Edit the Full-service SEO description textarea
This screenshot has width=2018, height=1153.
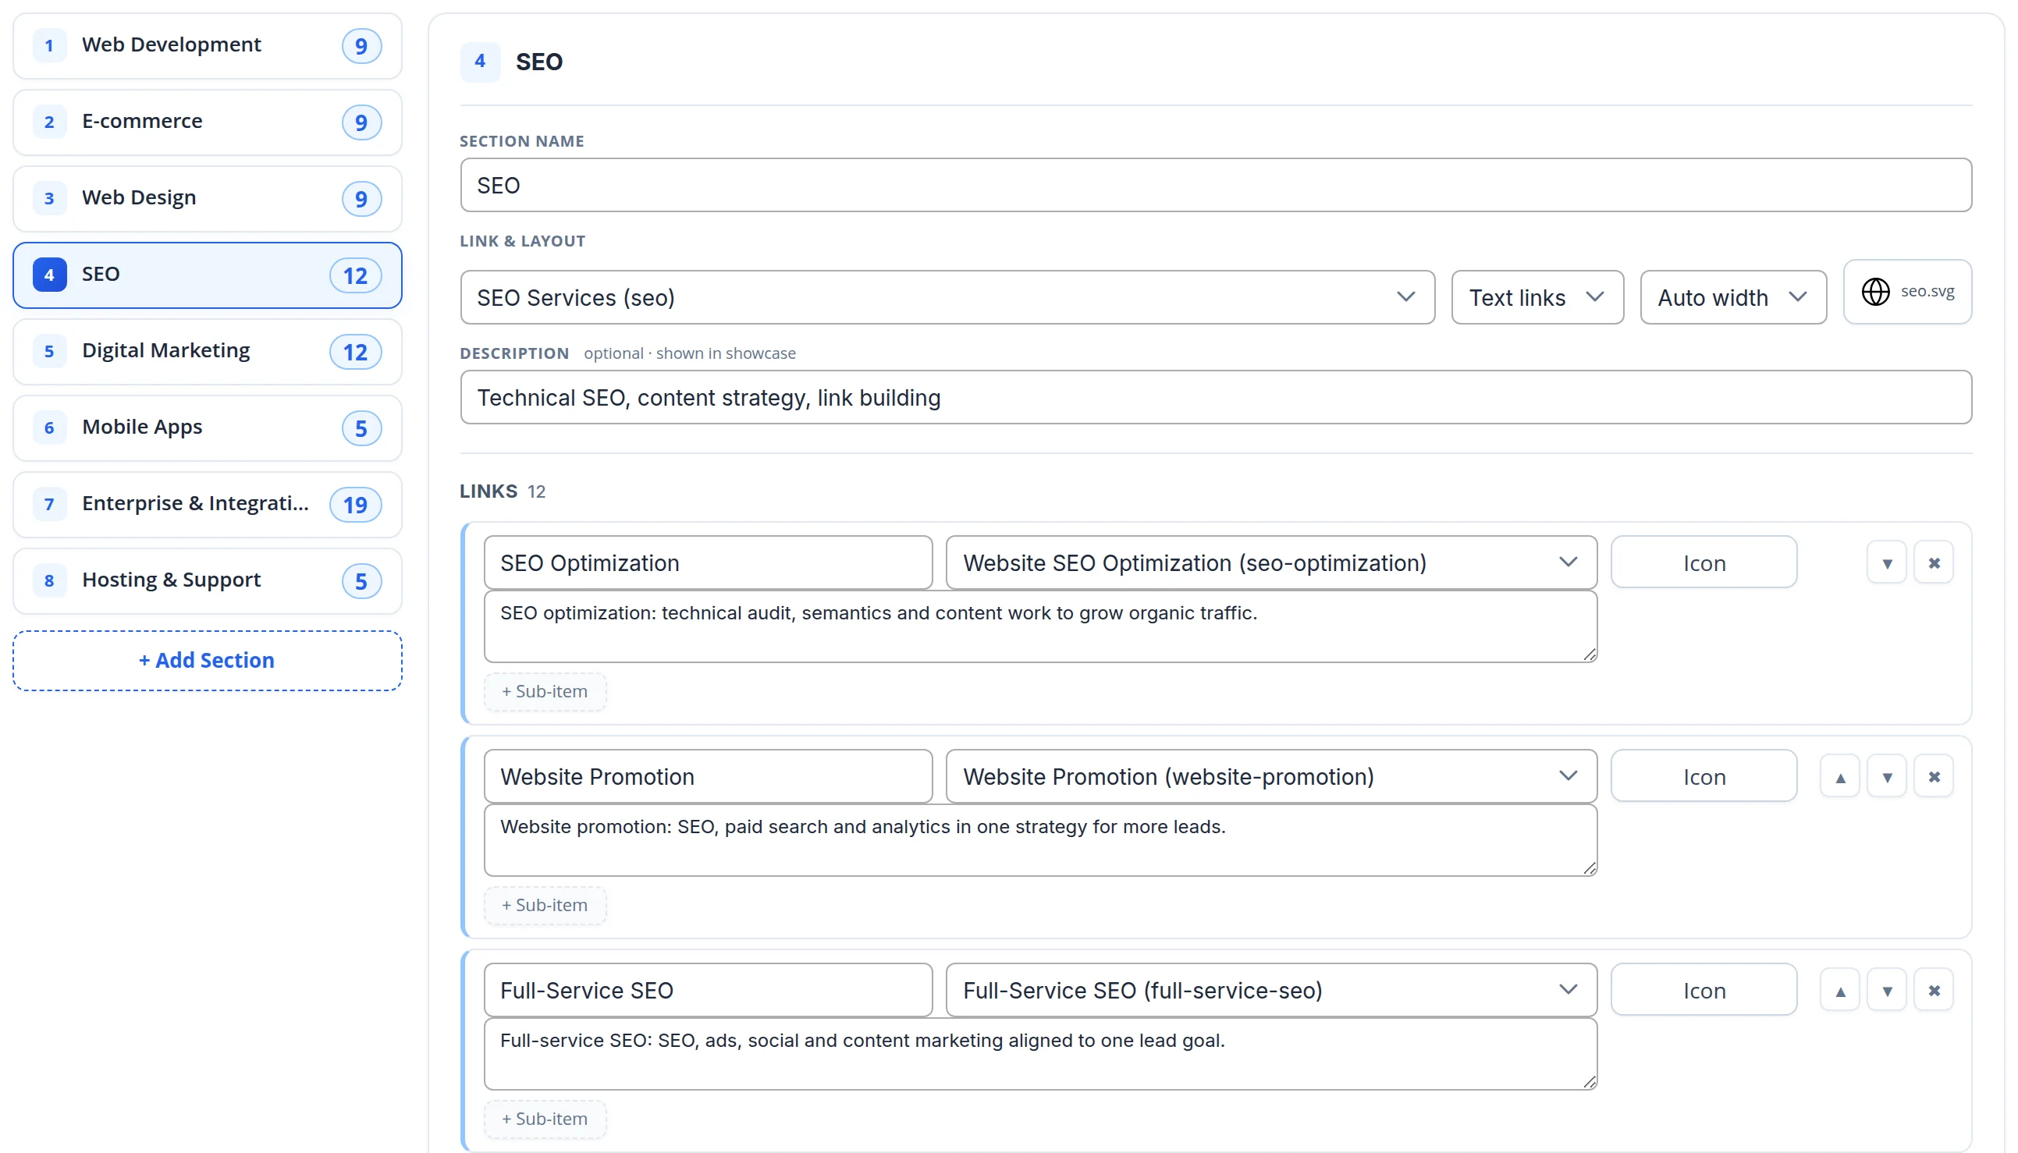(x=1041, y=1054)
